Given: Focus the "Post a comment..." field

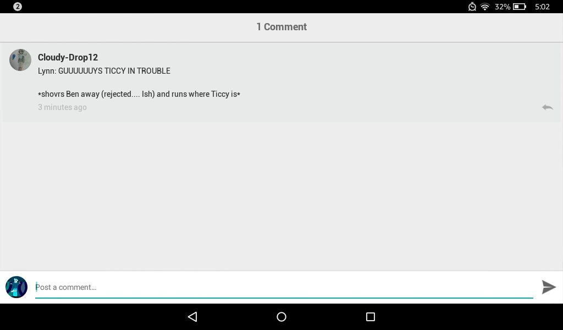Looking at the screenshot, I should (x=284, y=287).
